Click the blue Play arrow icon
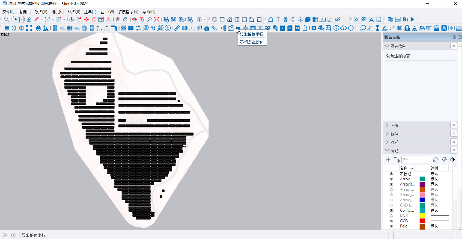 pyautogui.click(x=412, y=19)
